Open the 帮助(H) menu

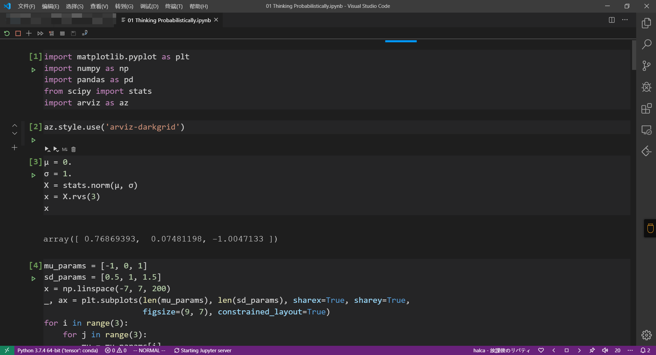tap(199, 6)
